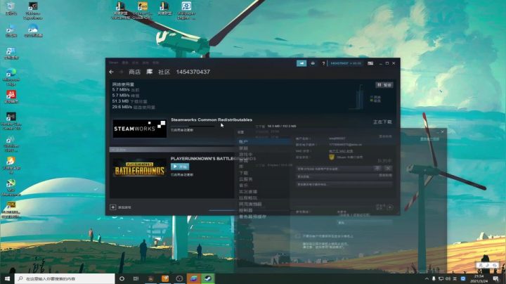The width and height of the screenshot is (506, 284).
Task: Move PUBG to top of download queue
Action: click(x=377, y=168)
